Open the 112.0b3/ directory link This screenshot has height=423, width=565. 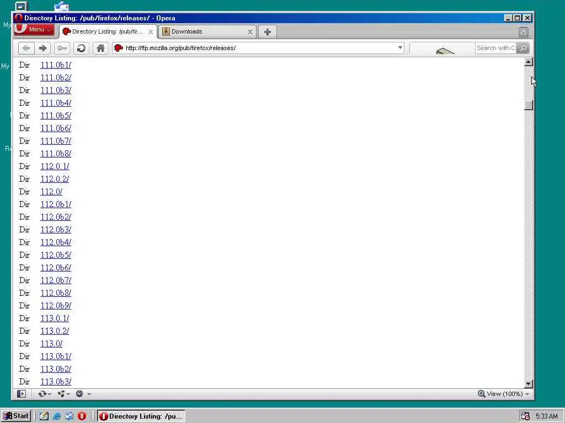56,230
